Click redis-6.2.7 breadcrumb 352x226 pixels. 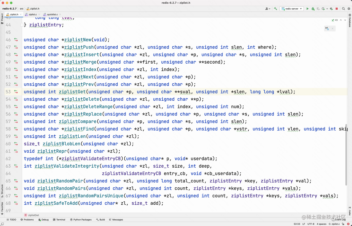[9, 9]
